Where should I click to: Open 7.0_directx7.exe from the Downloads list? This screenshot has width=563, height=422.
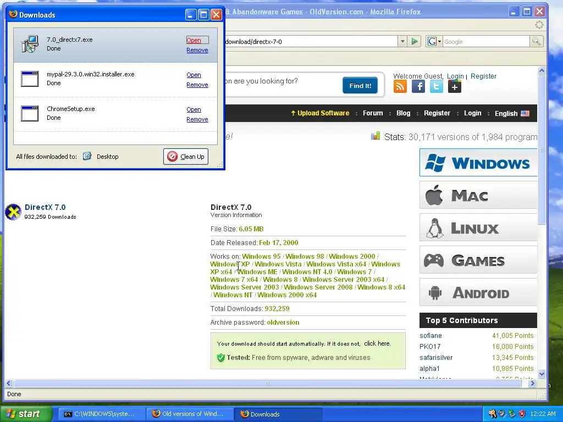tap(194, 40)
